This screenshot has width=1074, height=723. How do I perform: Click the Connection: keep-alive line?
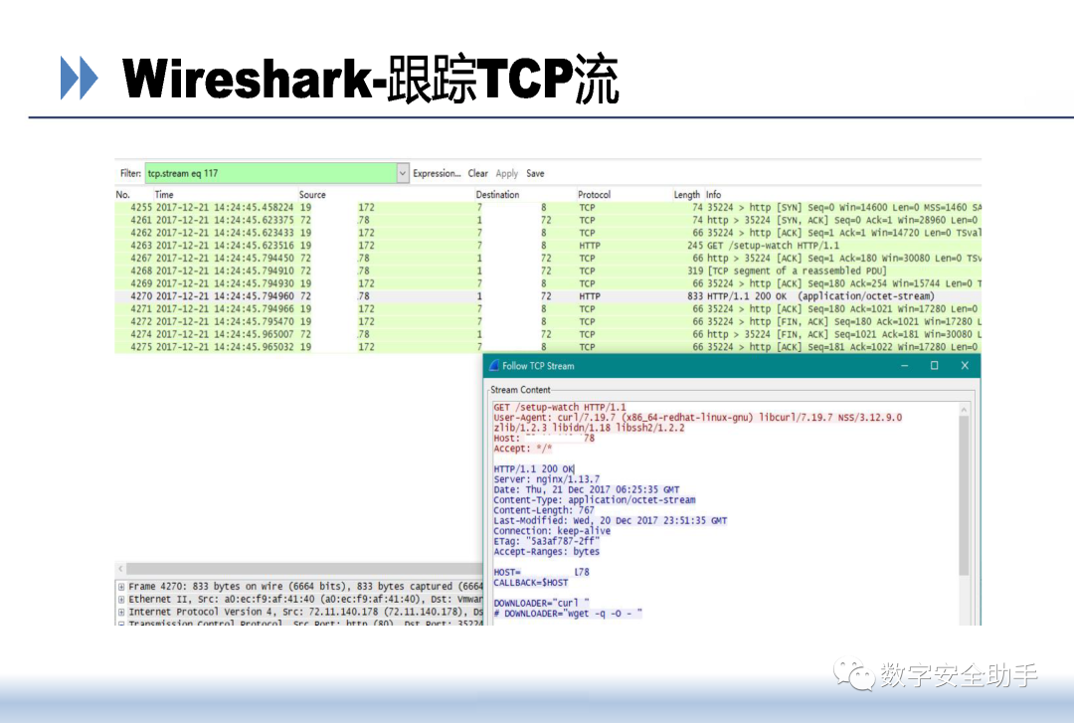point(552,531)
